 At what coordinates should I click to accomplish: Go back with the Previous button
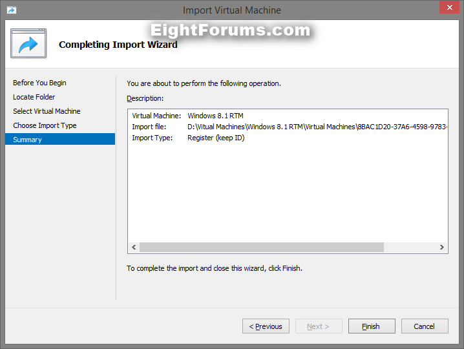pos(266,326)
